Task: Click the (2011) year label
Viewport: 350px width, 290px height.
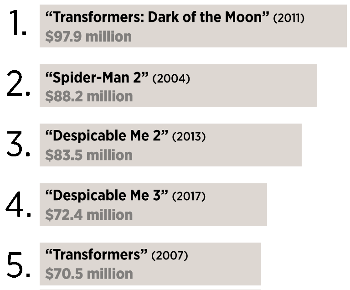Action: (x=289, y=18)
